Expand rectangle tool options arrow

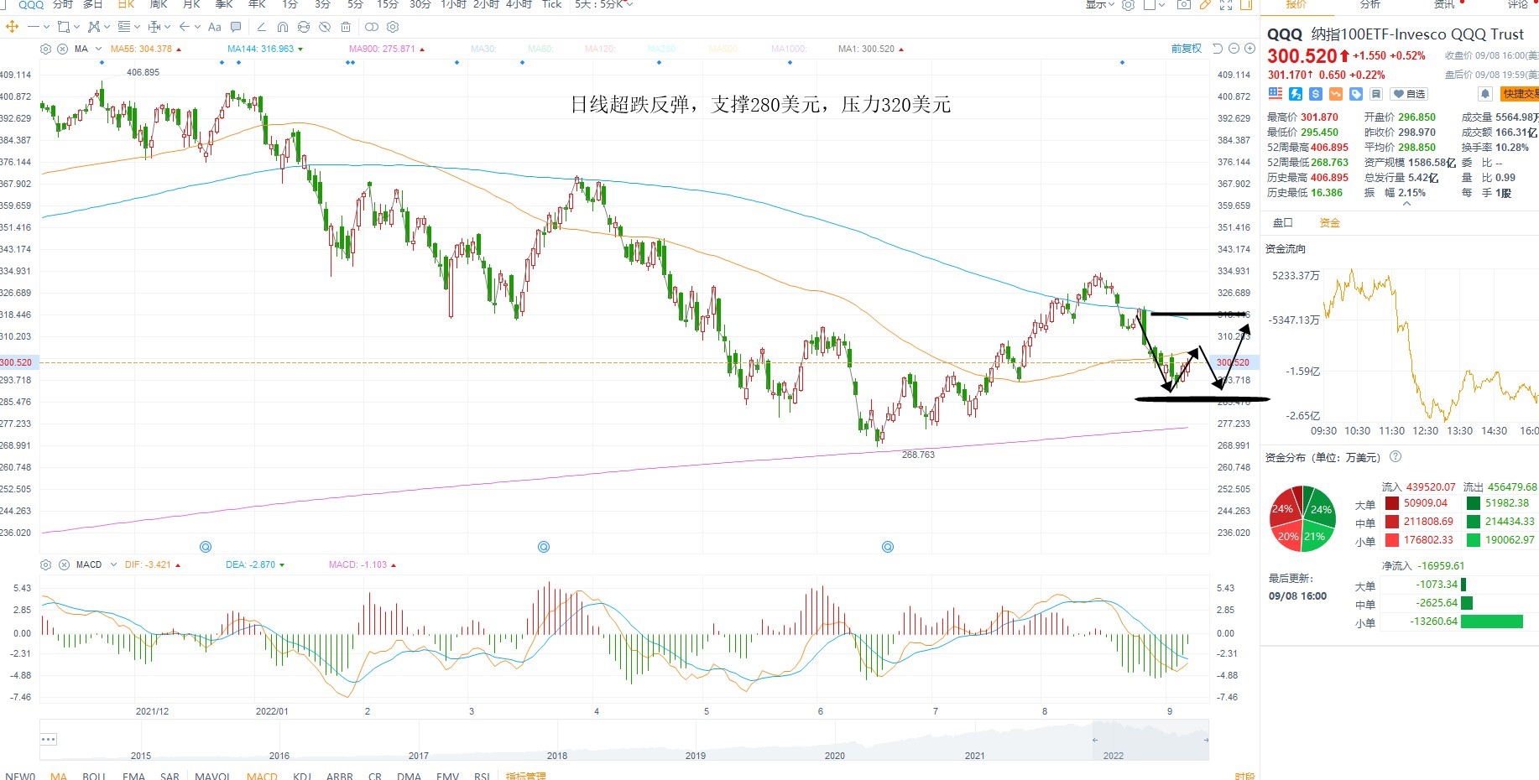[76, 27]
